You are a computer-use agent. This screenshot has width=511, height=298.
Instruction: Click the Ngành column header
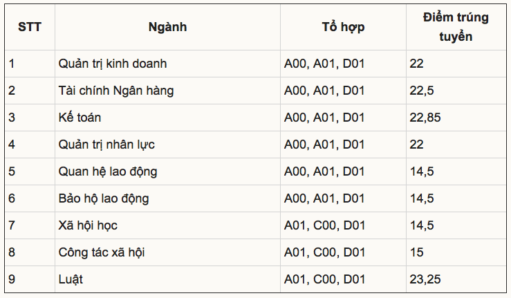click(167, 27)
